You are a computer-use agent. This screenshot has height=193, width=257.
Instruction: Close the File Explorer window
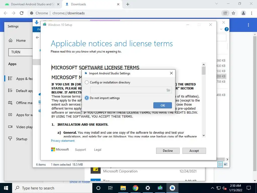[x=224, y=22]
